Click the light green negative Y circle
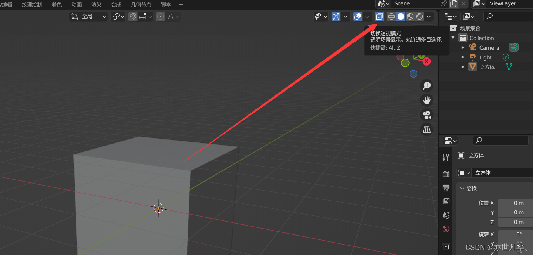This screenshot has width=533, height=255. [x=405, y=63]
